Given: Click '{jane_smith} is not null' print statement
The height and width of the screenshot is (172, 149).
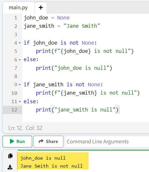Looking at the screenshot, I should [88, 93].
